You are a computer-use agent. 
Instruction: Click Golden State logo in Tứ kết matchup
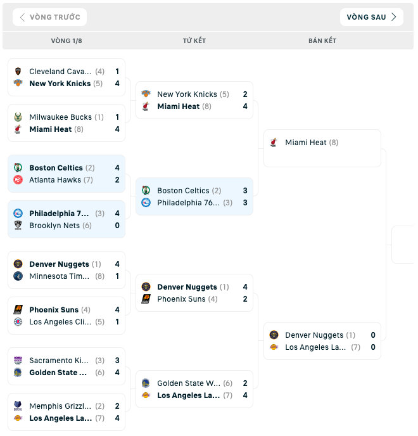click(146, 383)
